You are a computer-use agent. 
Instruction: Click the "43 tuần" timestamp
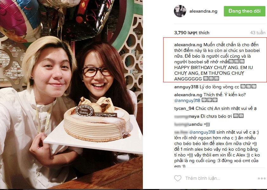[258, 33]
